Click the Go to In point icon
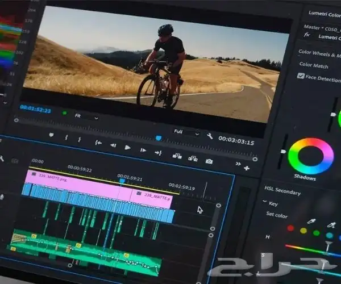 [98, 142]
